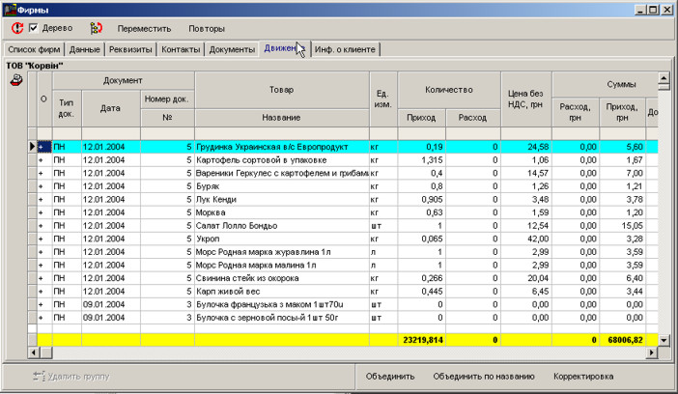Switch to the Документы tab
This screenshot has width=678, height=394.
[232, 49]
